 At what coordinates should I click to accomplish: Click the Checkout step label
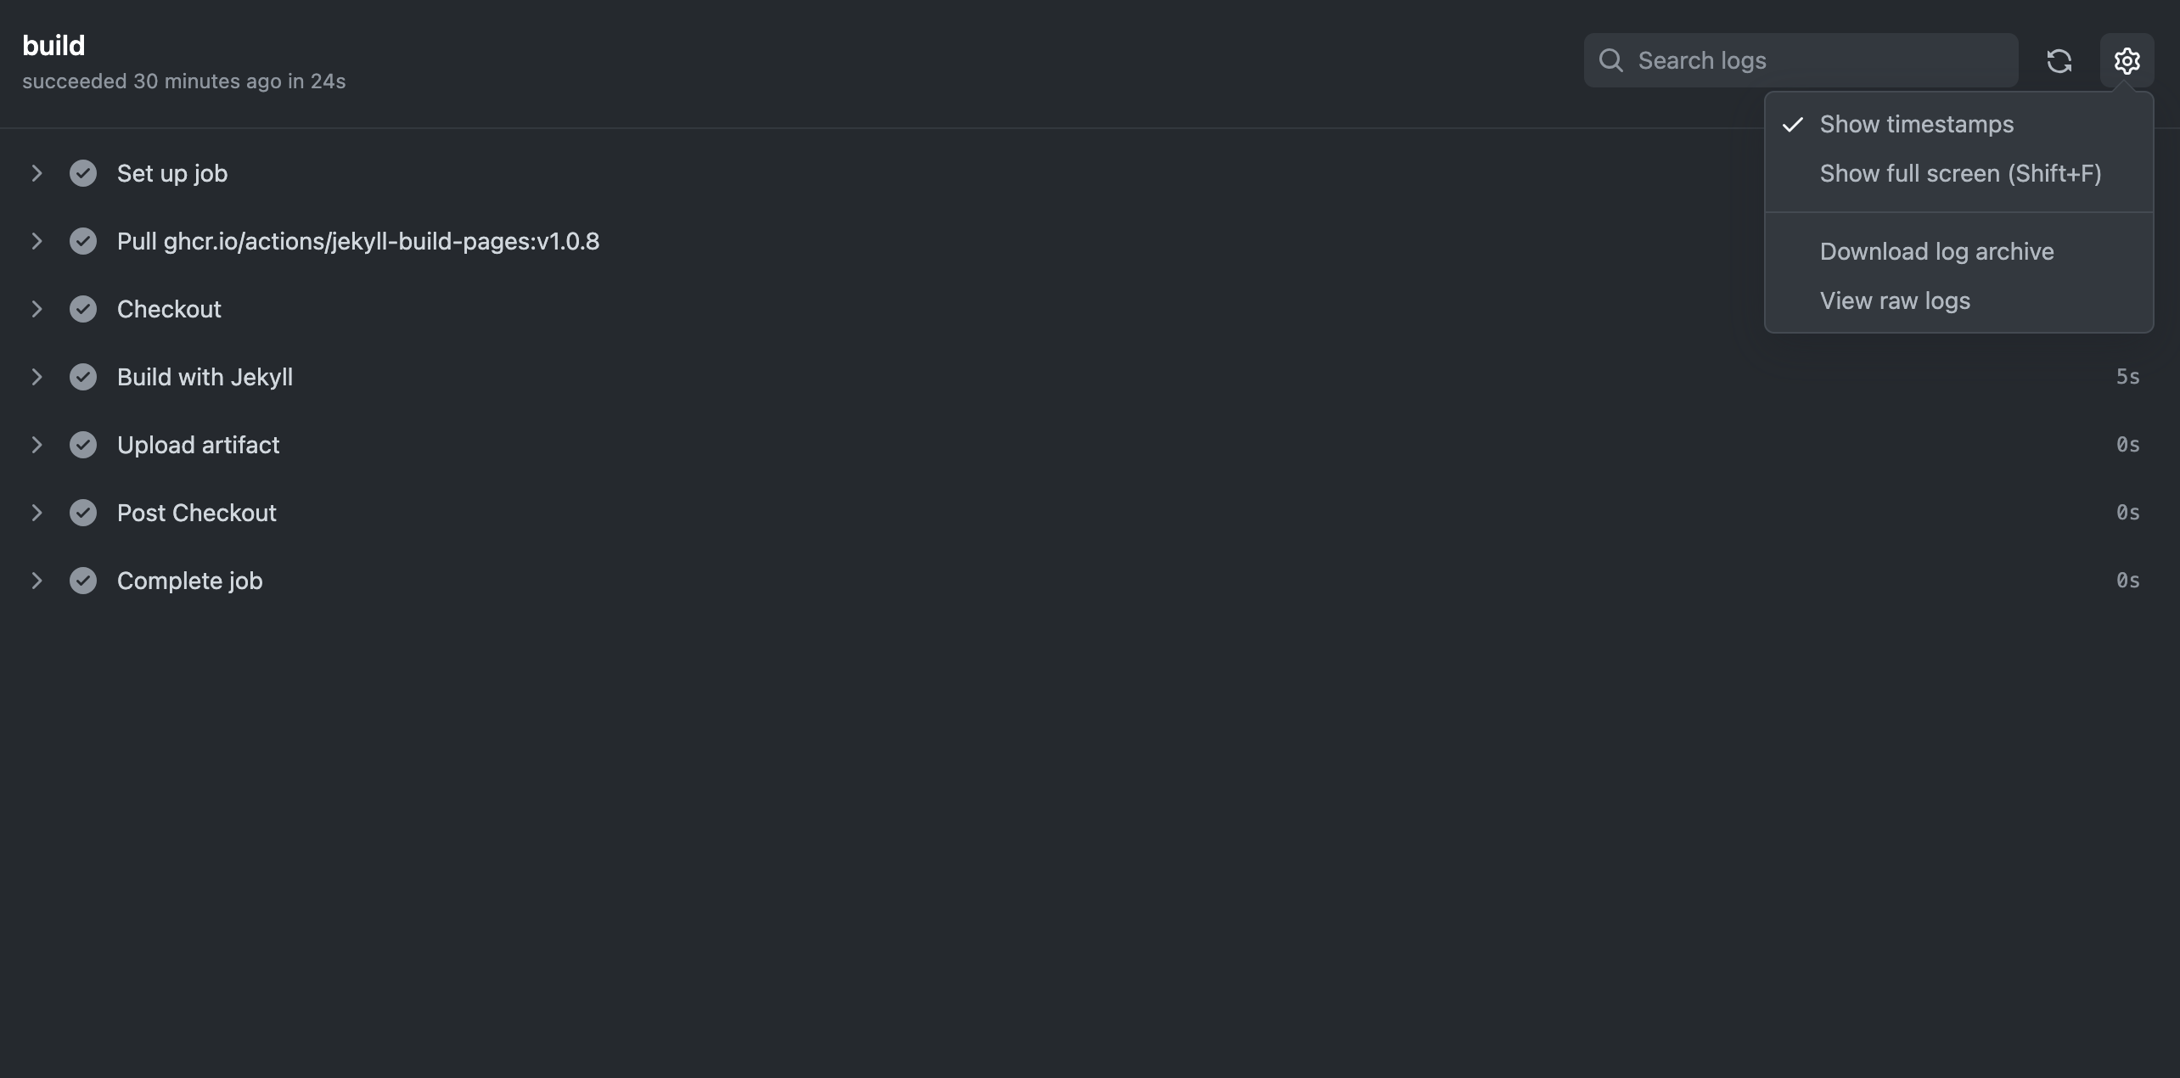pyautogui.click(x=169, y=309)
